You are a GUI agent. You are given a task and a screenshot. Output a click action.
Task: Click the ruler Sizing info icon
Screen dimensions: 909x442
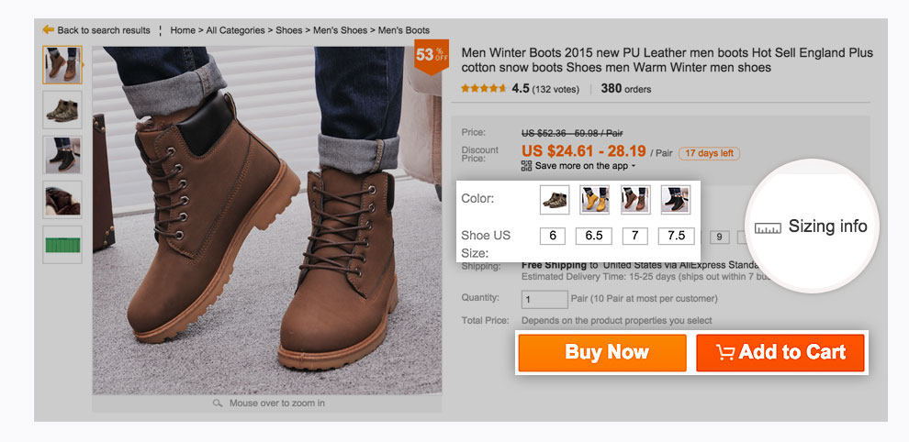768,227
